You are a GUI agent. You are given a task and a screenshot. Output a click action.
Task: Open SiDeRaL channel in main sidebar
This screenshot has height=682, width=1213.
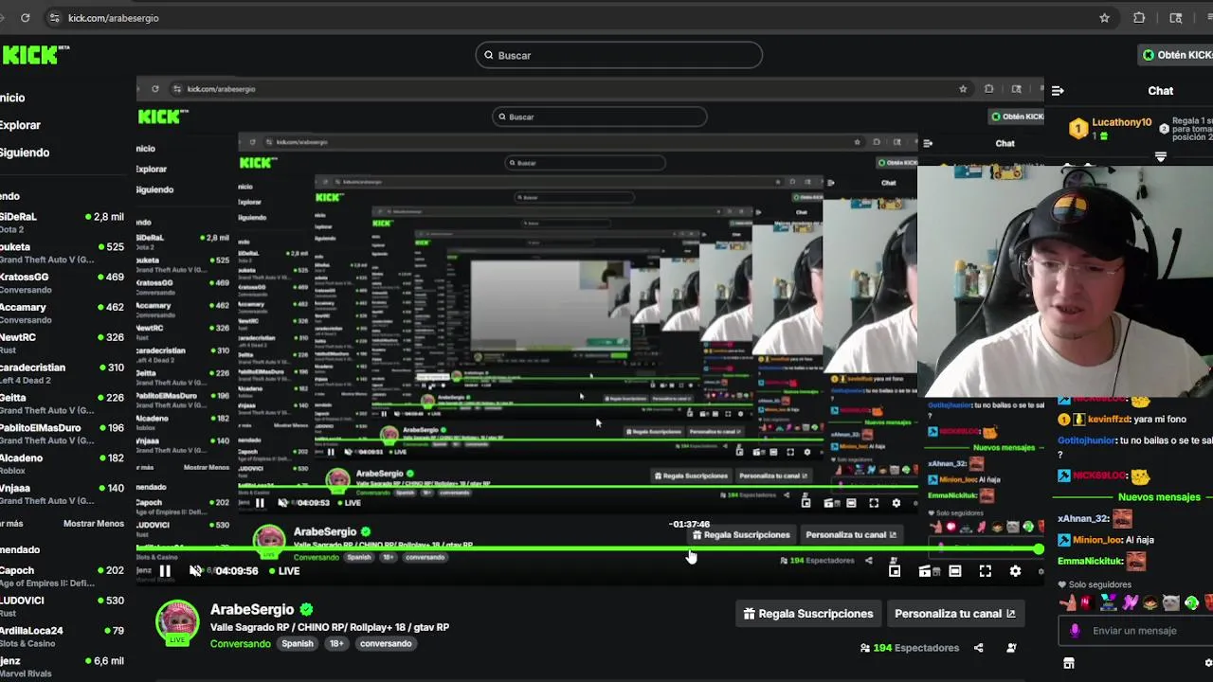(63, 222)
